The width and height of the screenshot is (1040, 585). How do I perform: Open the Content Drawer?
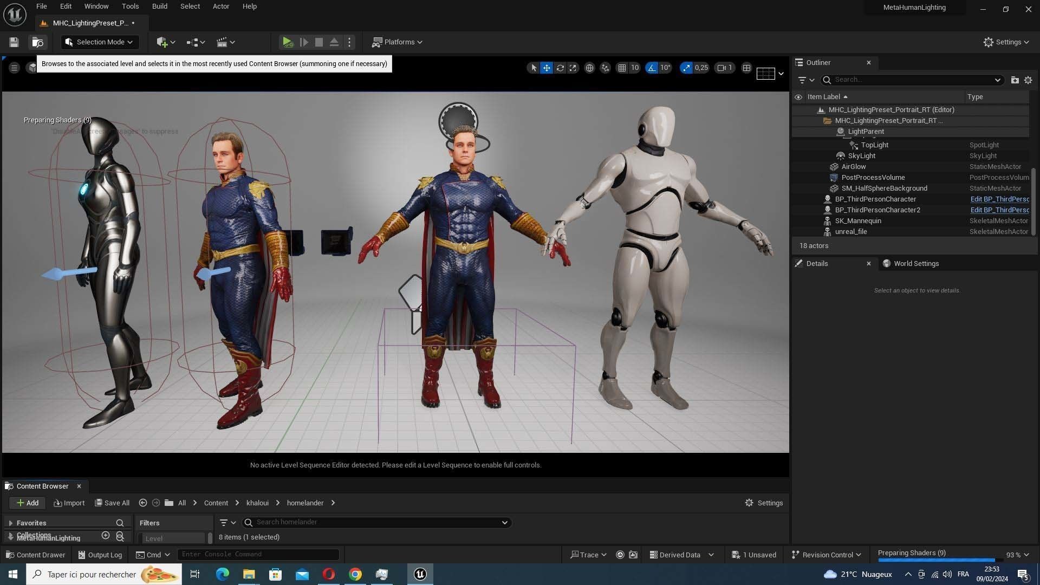coord(35,555)
